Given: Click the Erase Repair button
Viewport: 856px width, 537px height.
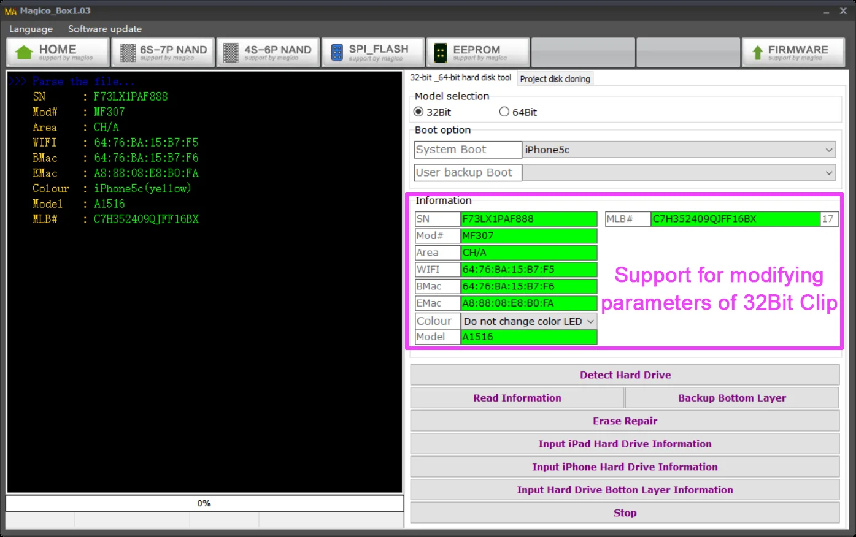Looking at the screenshot, I should pyautogui.click(x=625, y=421).
